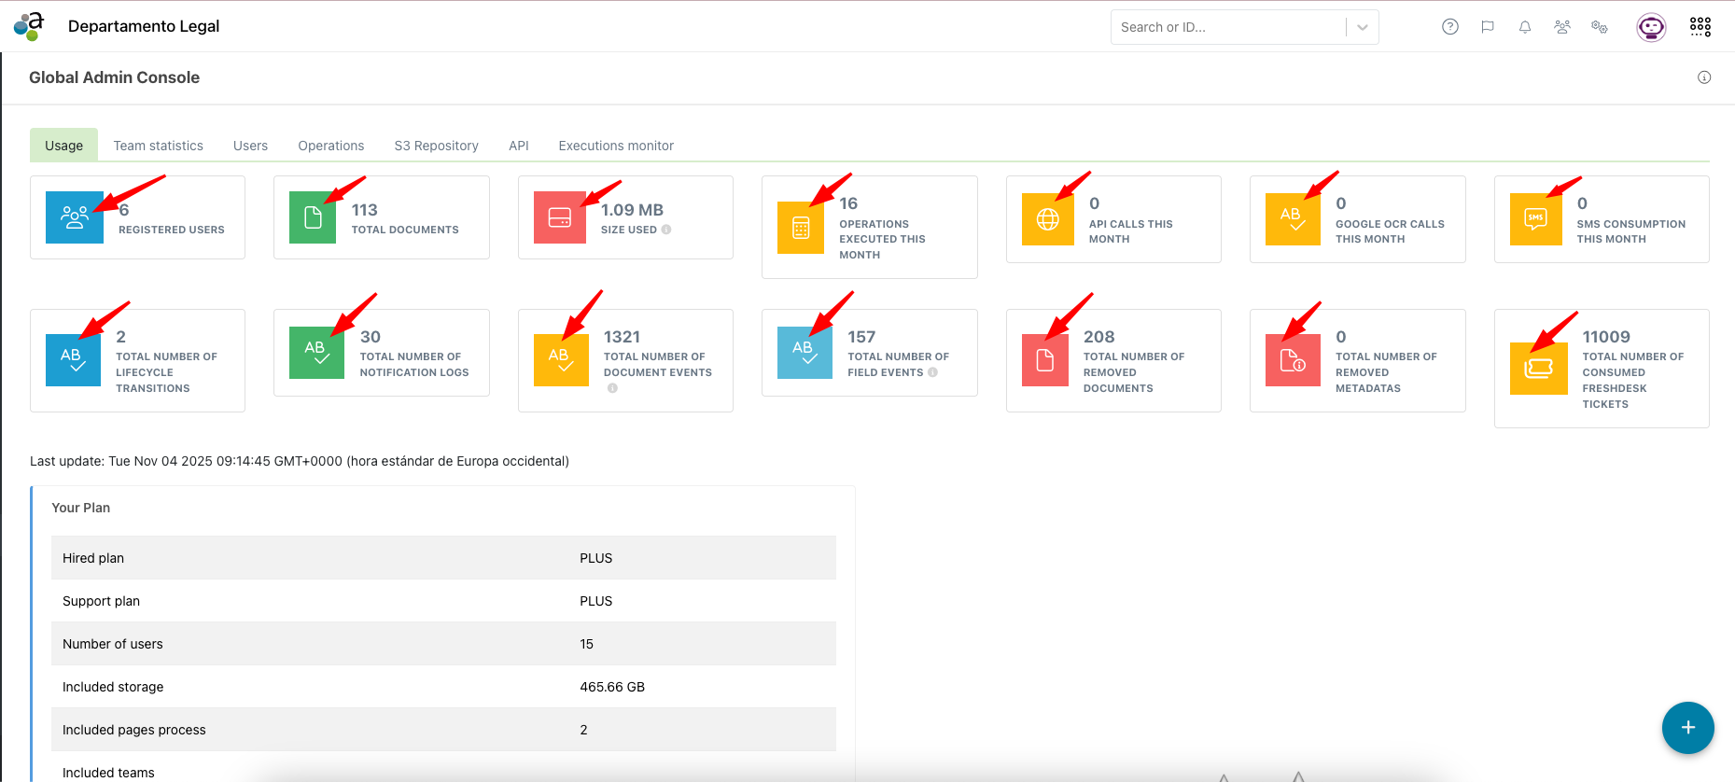Go to the Executions monitor tab
1735x782 pixels.
tap(616, 146)
